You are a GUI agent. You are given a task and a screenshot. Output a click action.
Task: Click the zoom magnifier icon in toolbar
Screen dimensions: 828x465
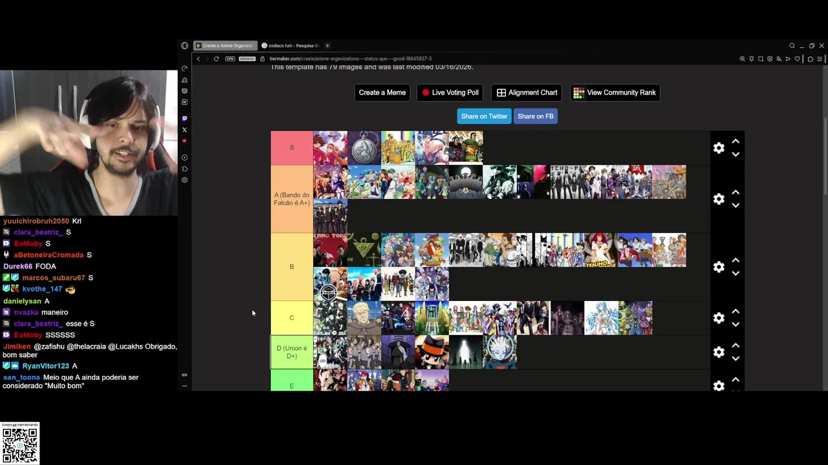(742, 59)
